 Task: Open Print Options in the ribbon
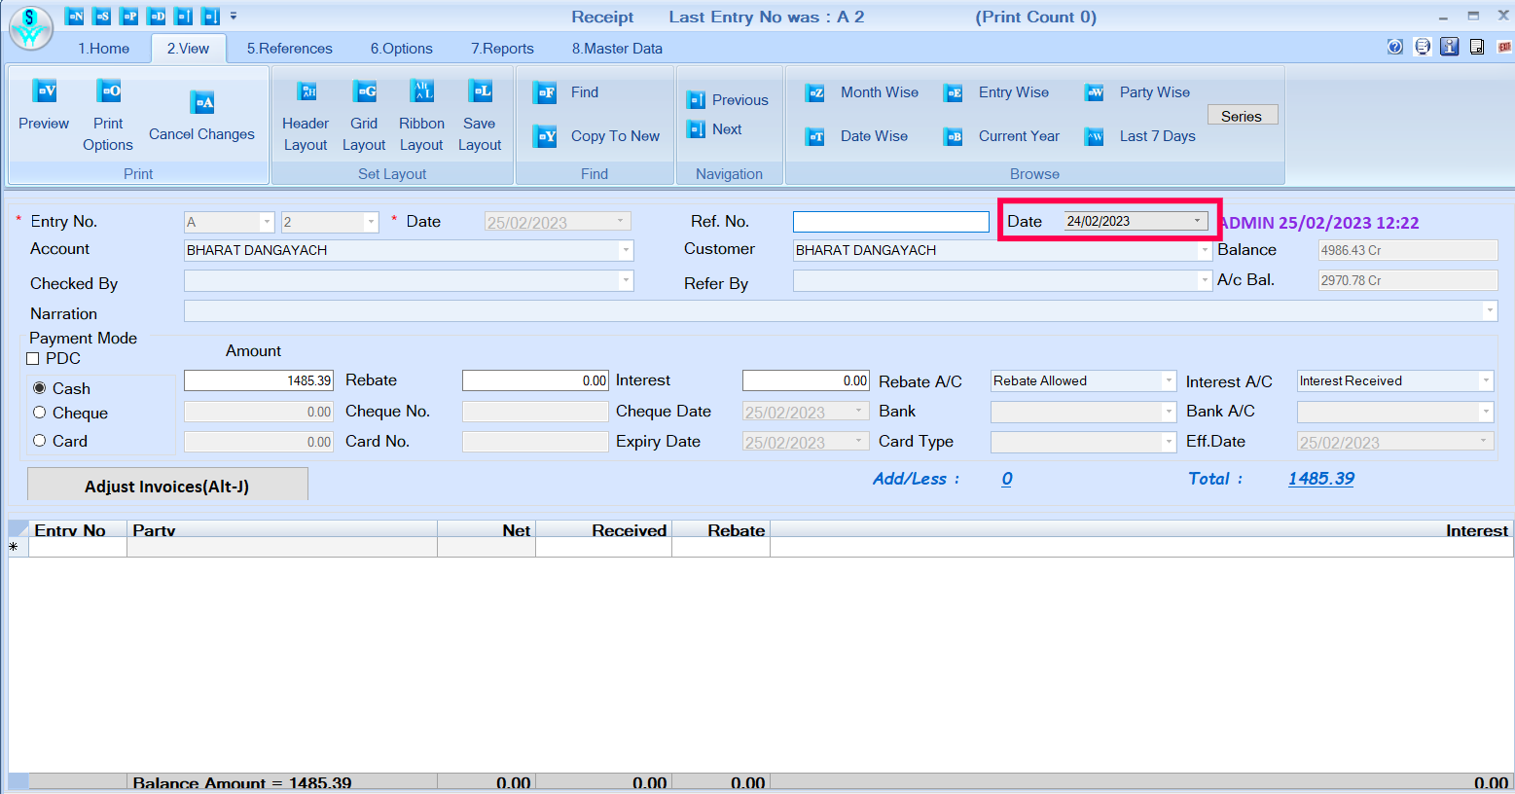pyautogui.click(x=108, y=115)
